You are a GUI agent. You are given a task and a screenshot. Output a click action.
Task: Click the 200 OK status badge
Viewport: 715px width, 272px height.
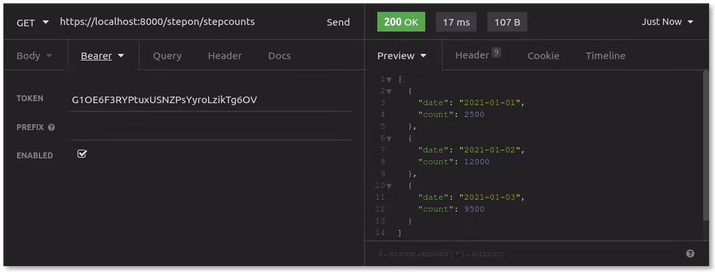coord(400,22)
